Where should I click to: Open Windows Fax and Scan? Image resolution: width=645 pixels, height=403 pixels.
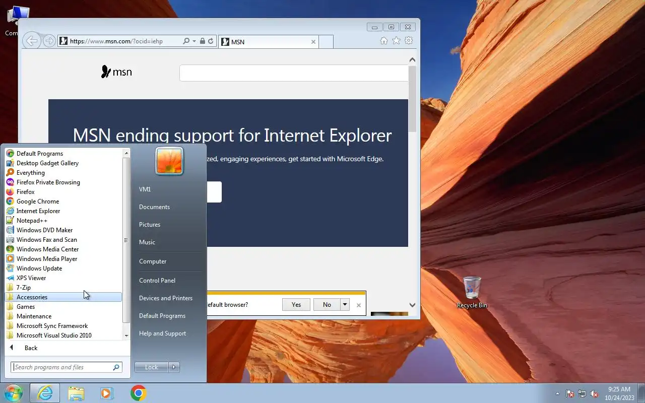pyautogui.click(x=63, y=240)
